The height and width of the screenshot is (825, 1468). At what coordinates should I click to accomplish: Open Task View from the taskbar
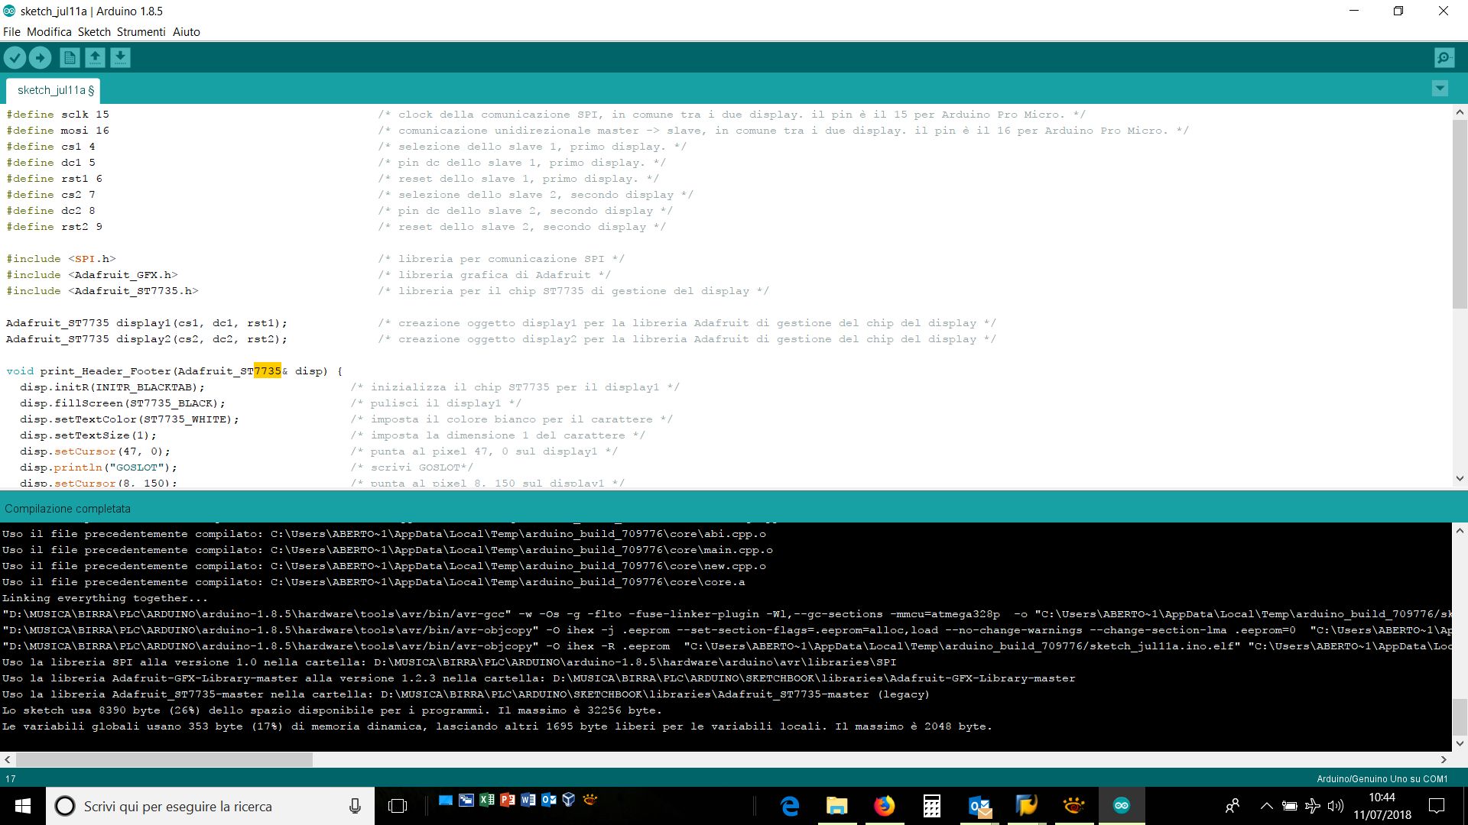click(x=397, y=806)
